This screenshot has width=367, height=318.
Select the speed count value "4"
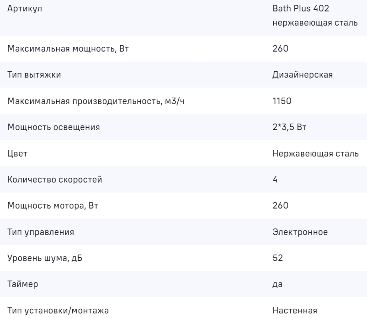pyautogui.click(x=275, y=179)
